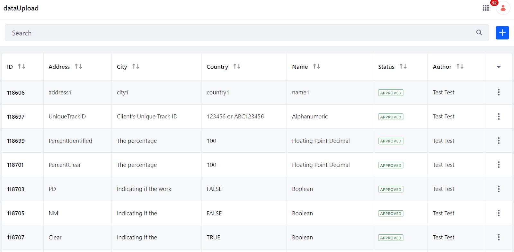This screenshot has height=252, width=514.
Task: Open actions menu for row 118707
Action: click(x=499, y=237)
